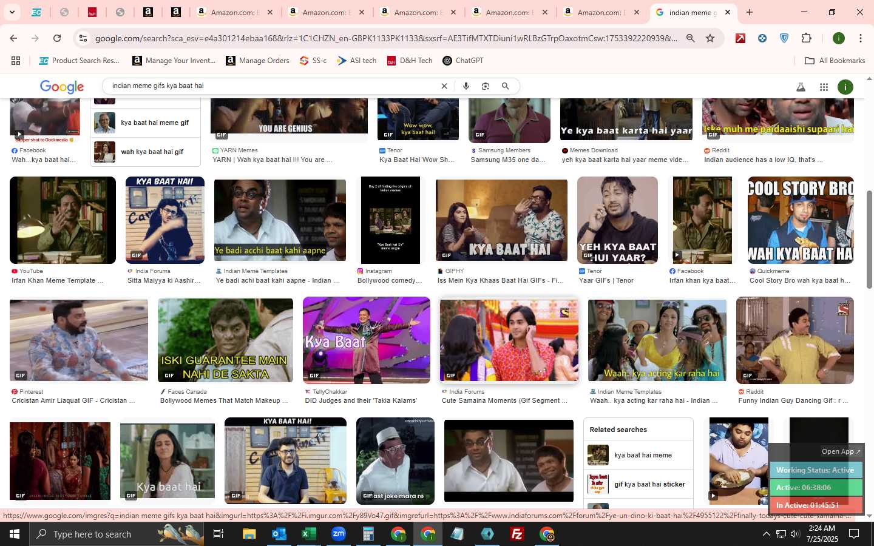Select suggestion wah kya baat hai gif
The height and width of the screenshot is (546, 874).
coord(146,152)
